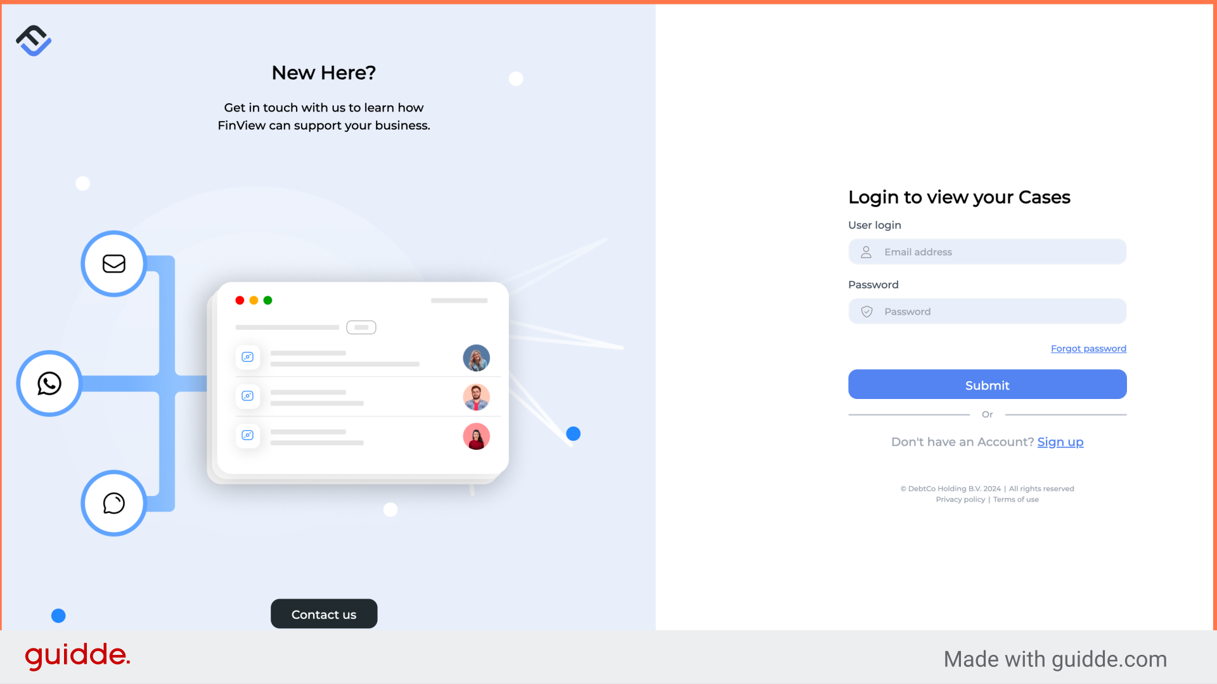Click the Forgot password link
Viewport: 1217px width, 684px height.
point(1088,348)
